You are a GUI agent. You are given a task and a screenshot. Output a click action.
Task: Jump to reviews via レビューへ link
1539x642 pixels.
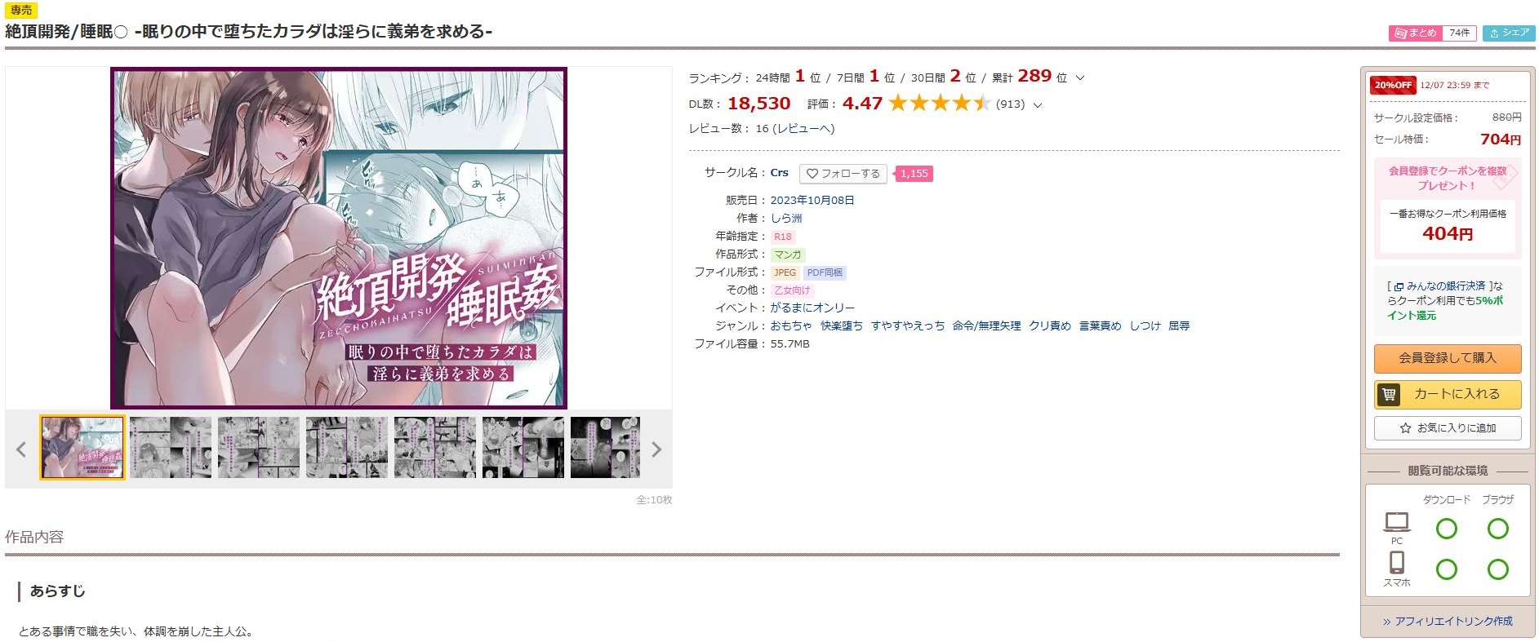[x=803, y=129]
